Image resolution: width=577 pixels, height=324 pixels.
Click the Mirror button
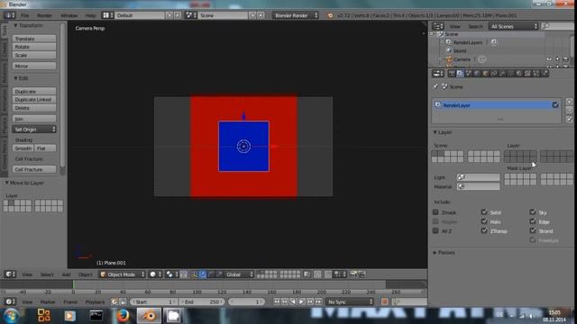click(x=34, y=66)
